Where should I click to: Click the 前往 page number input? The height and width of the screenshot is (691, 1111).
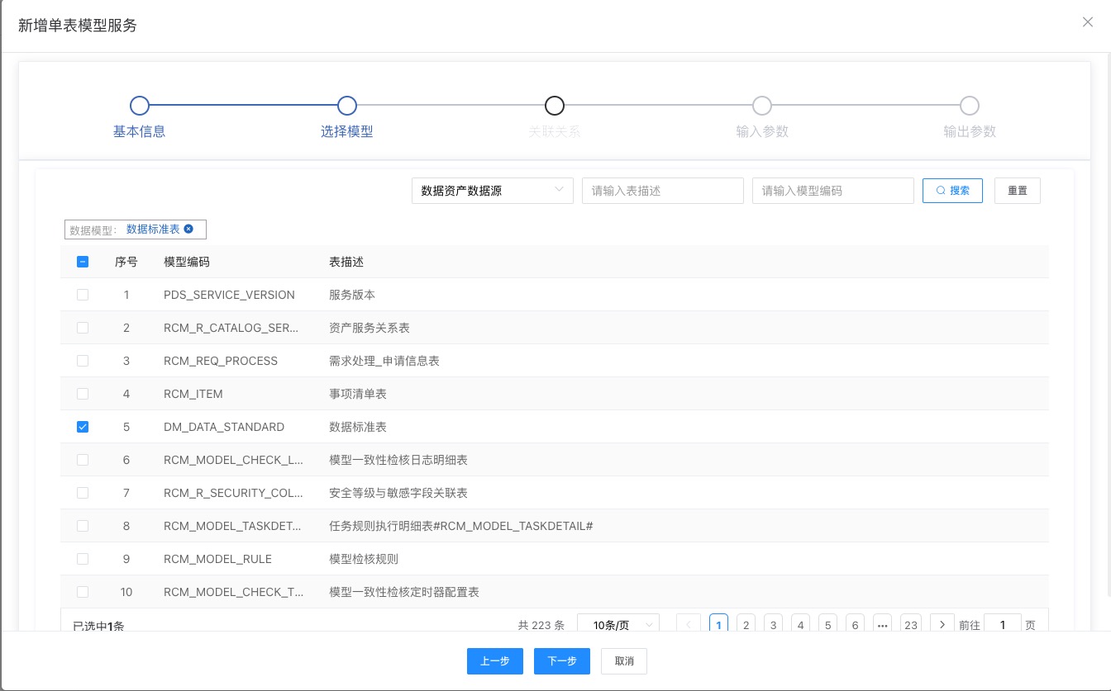[x=1003, y=625]
